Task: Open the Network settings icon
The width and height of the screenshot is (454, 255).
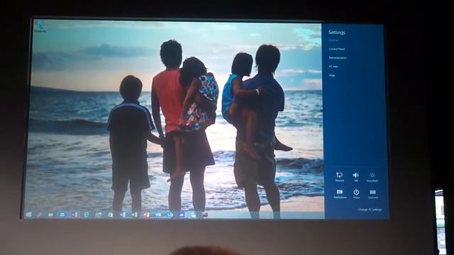Action: pos(339,176)
